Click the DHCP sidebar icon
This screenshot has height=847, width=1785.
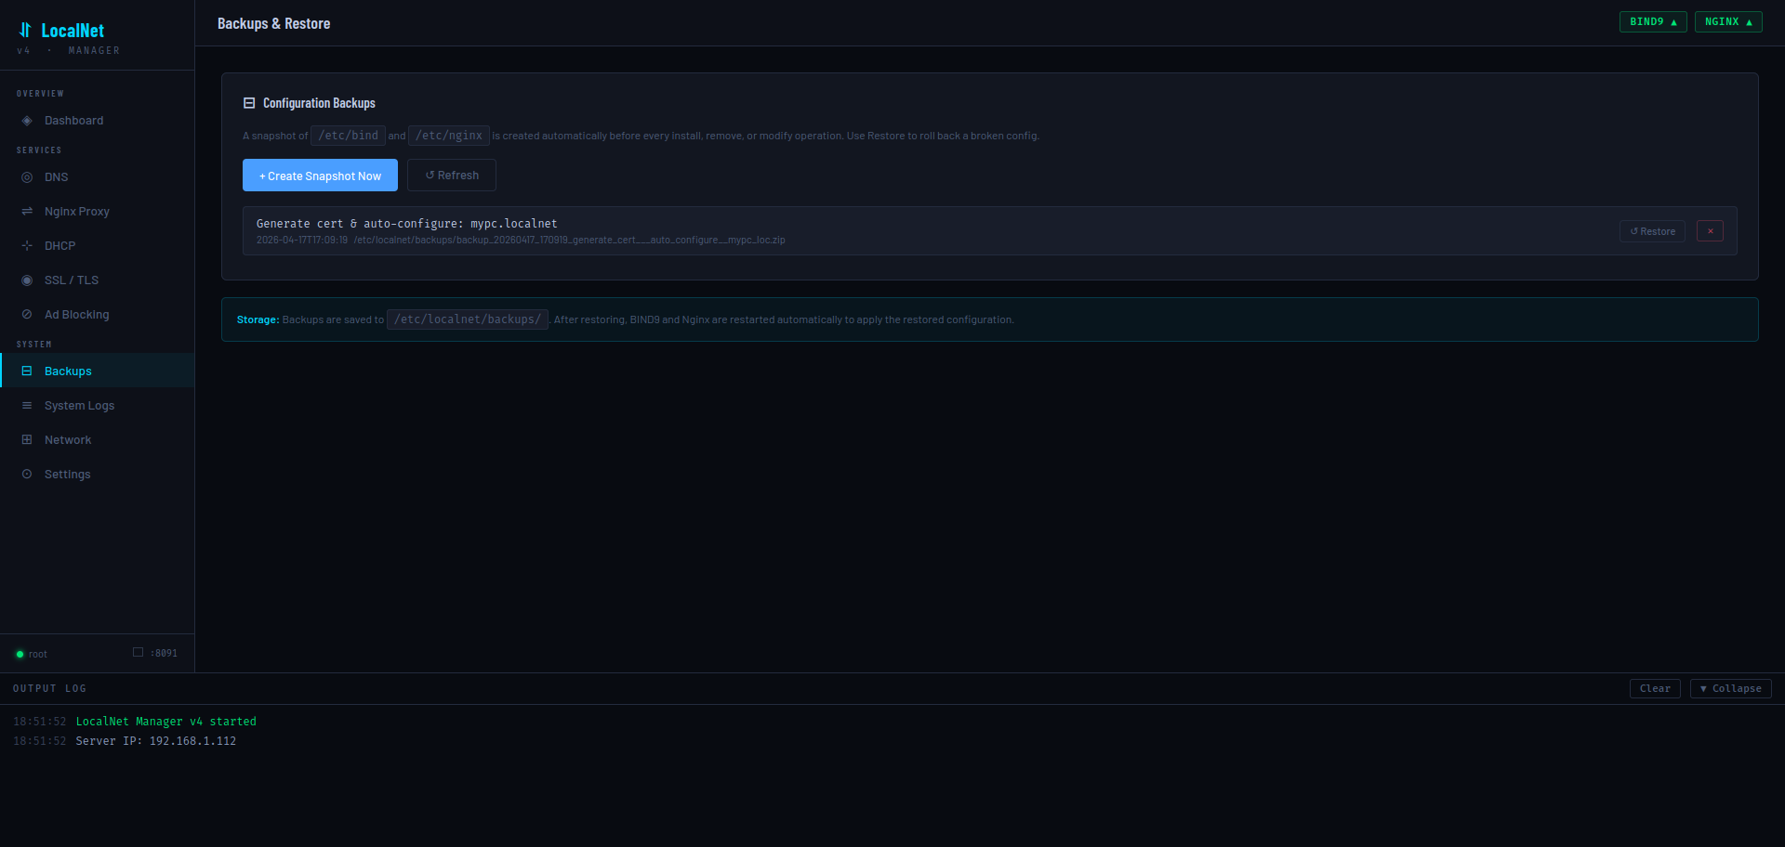coord(27,246)
